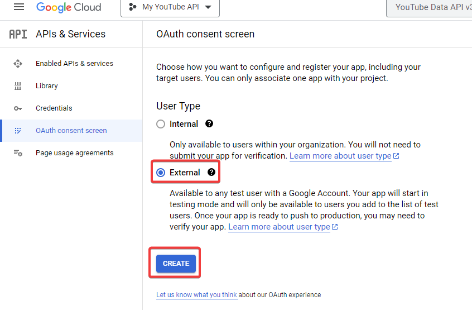Click the Google Cloud logo

click(x=69, y=7)
